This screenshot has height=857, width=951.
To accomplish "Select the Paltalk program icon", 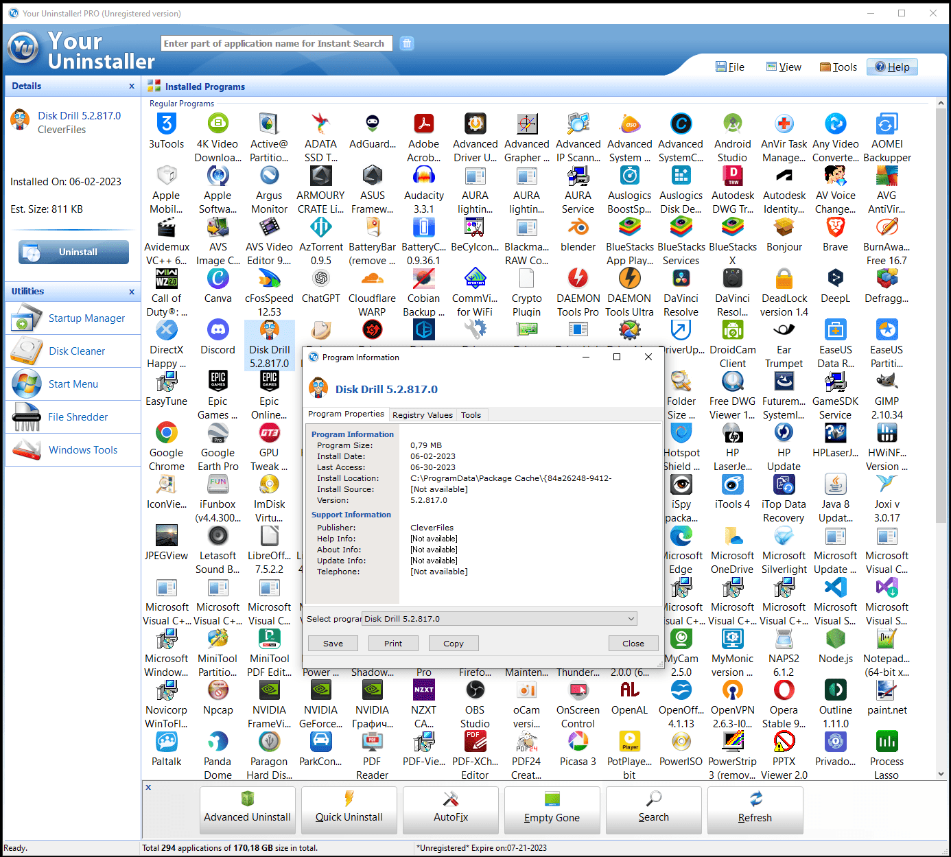I will coord(167,742).
